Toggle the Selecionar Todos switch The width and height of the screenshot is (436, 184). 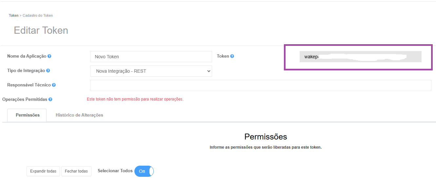click(x=144, y=171)
